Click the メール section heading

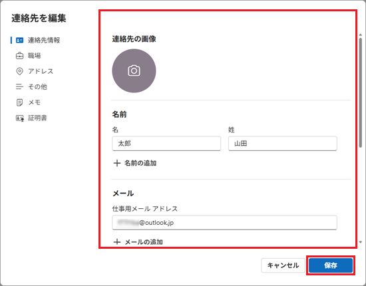pyautogui.click(x=123, y=194)
